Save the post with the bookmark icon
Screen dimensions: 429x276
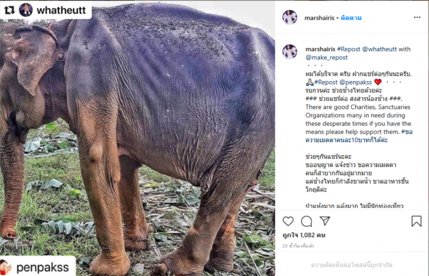[x=416, y=221]
